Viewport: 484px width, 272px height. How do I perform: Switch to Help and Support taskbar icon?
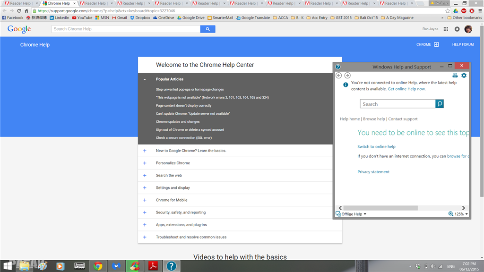pyautogui.click(x=171, y=266)
